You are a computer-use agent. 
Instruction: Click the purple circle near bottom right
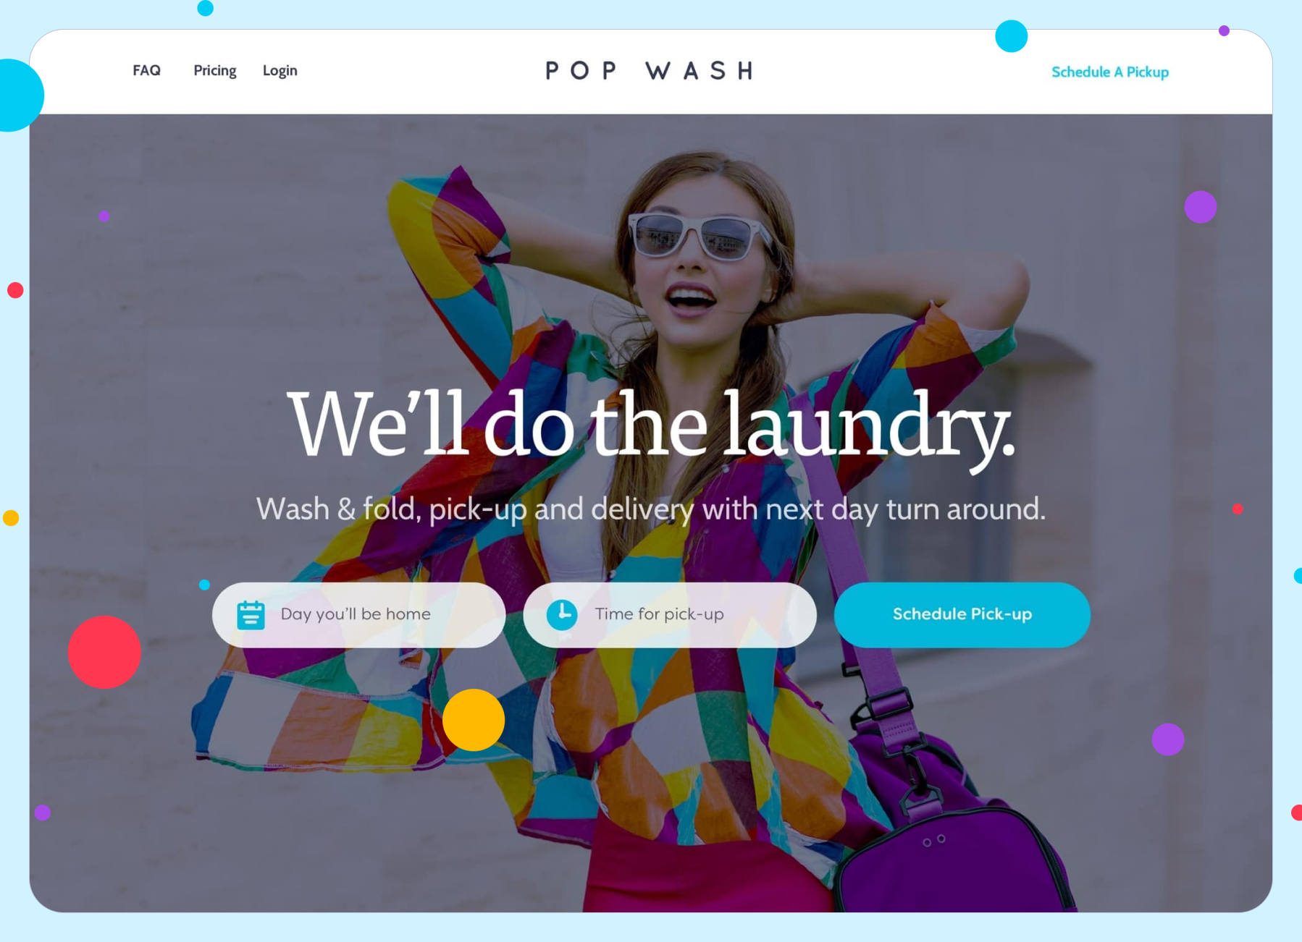pos(1168,739)
